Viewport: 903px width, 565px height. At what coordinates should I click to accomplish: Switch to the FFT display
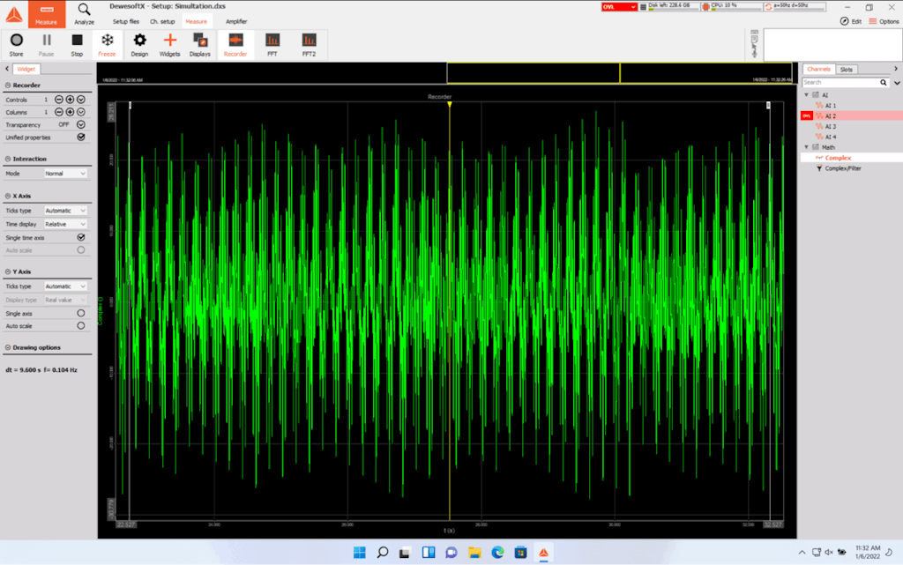click(x=272, y=44)
